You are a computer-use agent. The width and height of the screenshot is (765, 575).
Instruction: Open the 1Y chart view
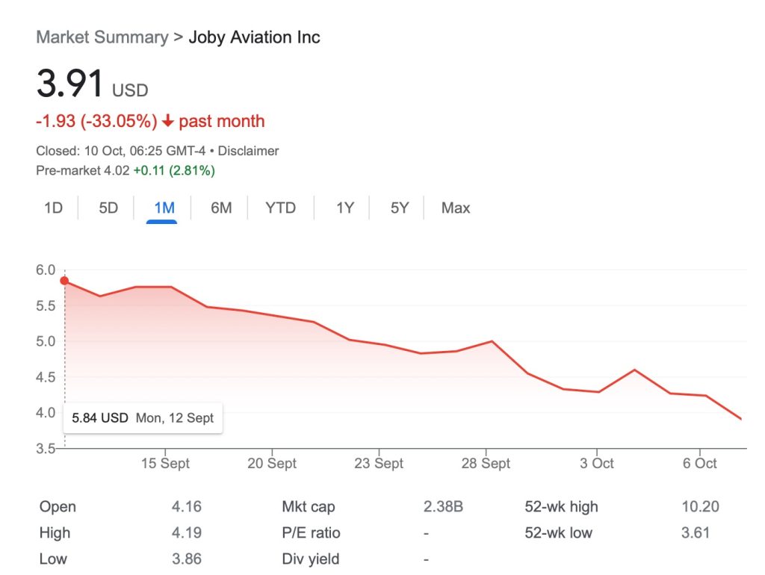click(x=344, y=208)
